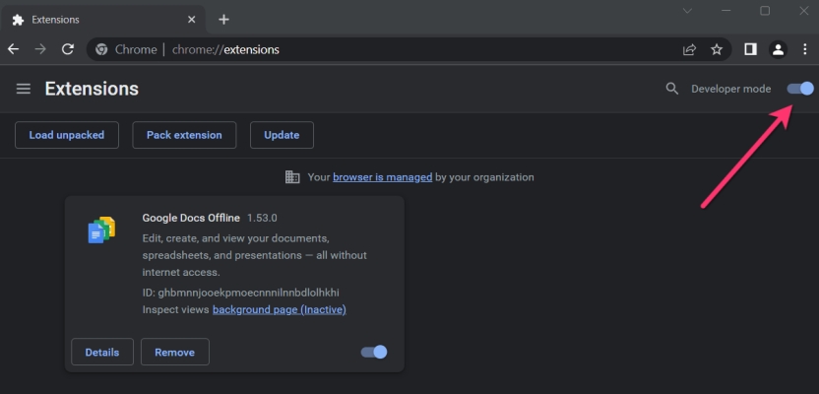Search extensions with the magnifier icon

click(x=672, y=89)
